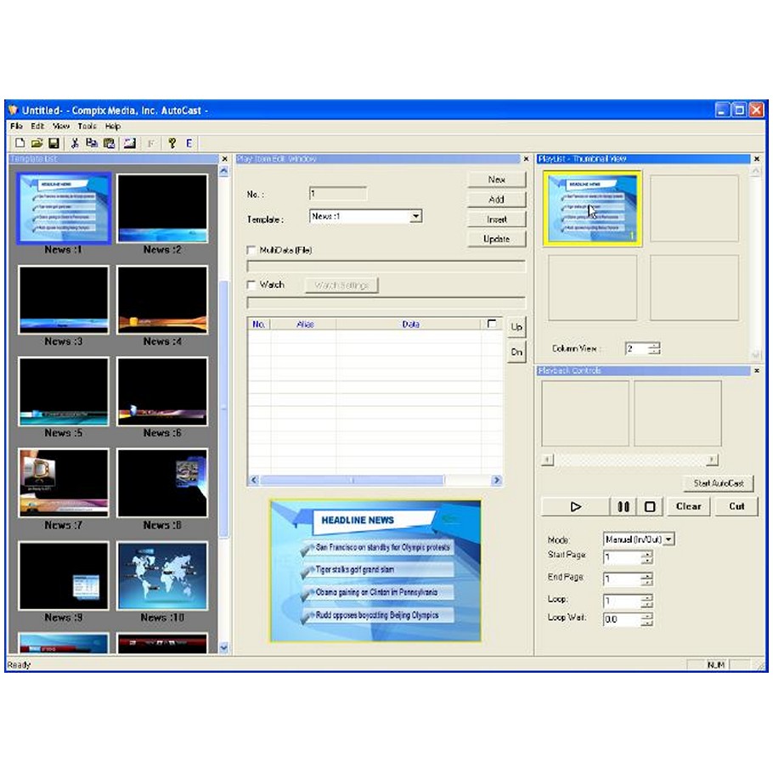This screenshot has height=773, width=773.
Task: Click the playback preview horizontal scrollbar track
Action: [629, 460]
